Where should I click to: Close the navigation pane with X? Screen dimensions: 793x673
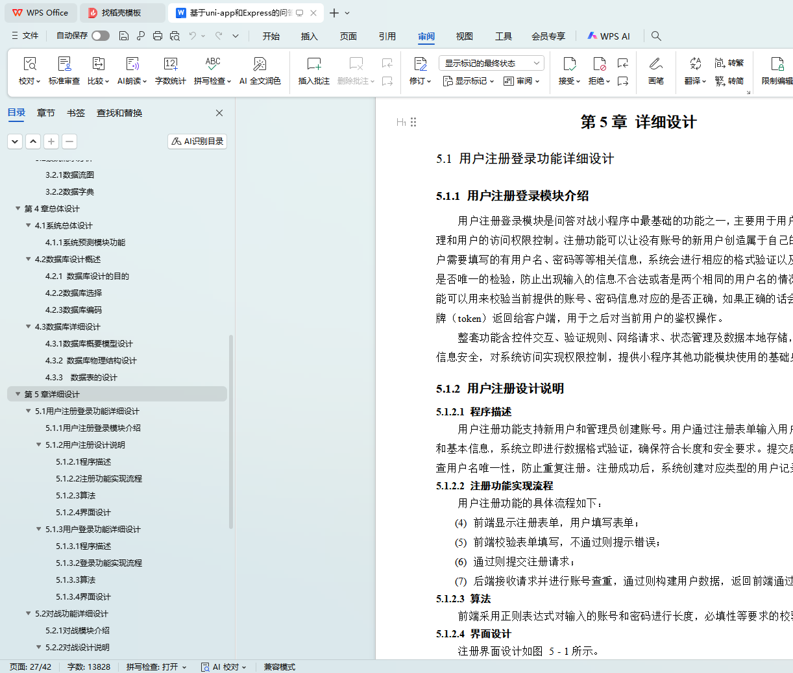219,113
